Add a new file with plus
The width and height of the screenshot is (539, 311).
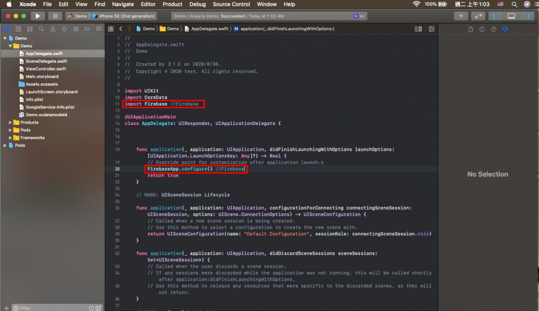6,308
